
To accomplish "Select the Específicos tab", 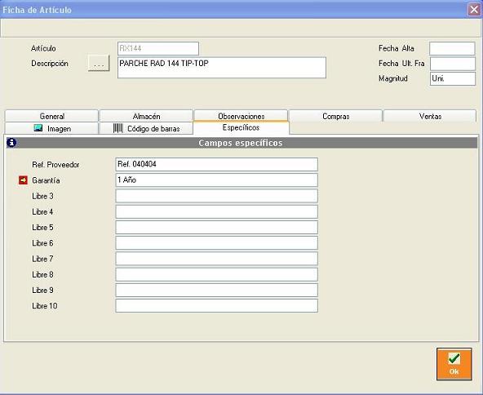I will 241,127.
